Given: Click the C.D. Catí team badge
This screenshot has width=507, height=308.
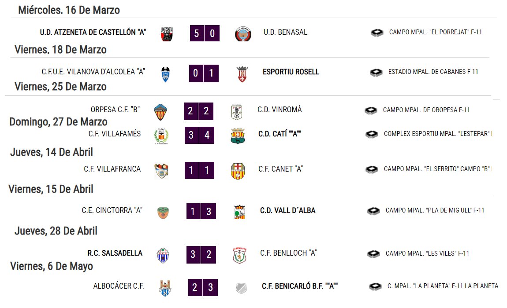Looking at the screenshot, I should (x=238, y=136).
